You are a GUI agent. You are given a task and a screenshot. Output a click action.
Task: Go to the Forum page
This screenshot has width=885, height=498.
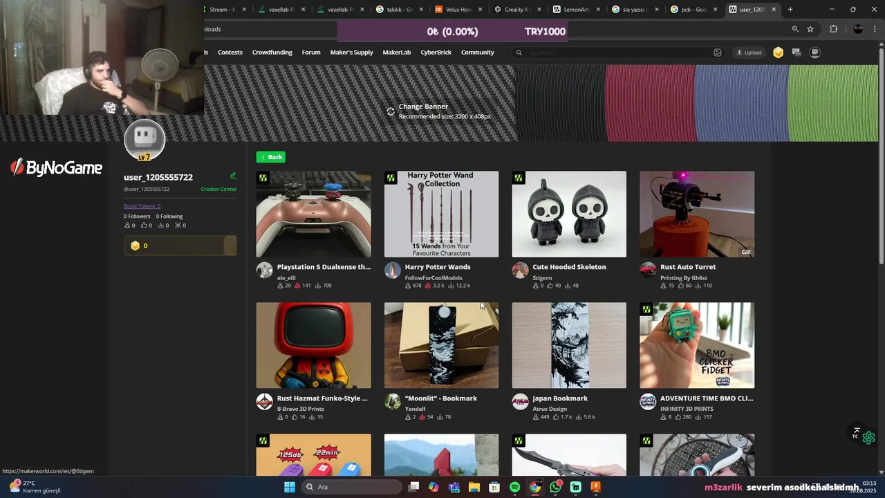[311, 53]
